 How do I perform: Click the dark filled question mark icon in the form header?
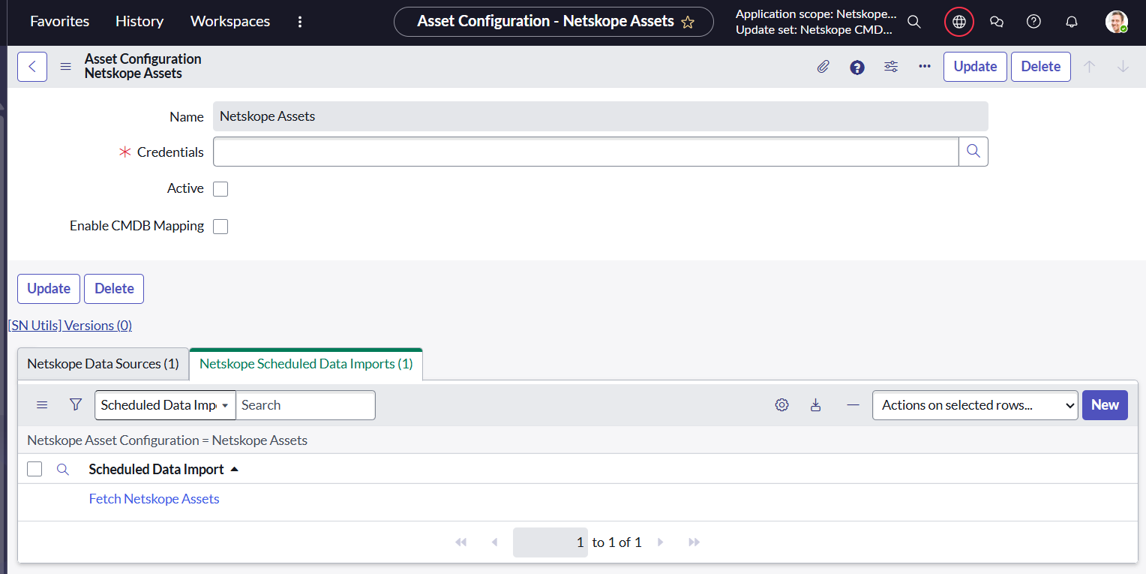click(857, 67)
